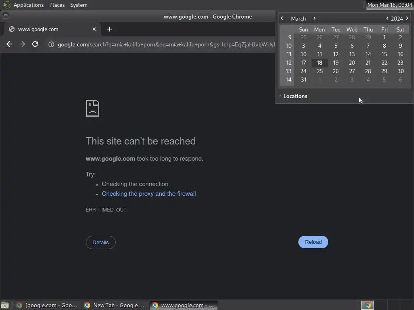This screenshot has width=414, height=310.
Task: Select March 31 in the calendar
Action: (303, 80)
